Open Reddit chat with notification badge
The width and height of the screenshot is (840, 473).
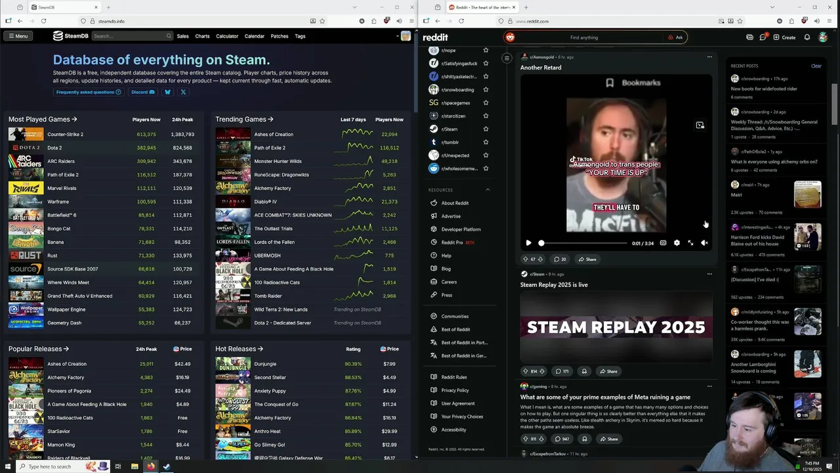(763, 37)
